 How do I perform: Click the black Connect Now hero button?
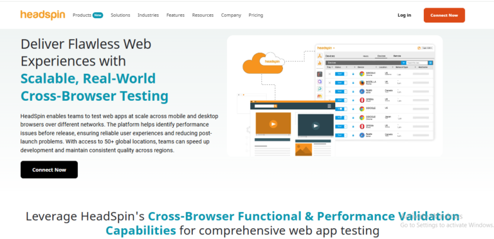[49, 170]
